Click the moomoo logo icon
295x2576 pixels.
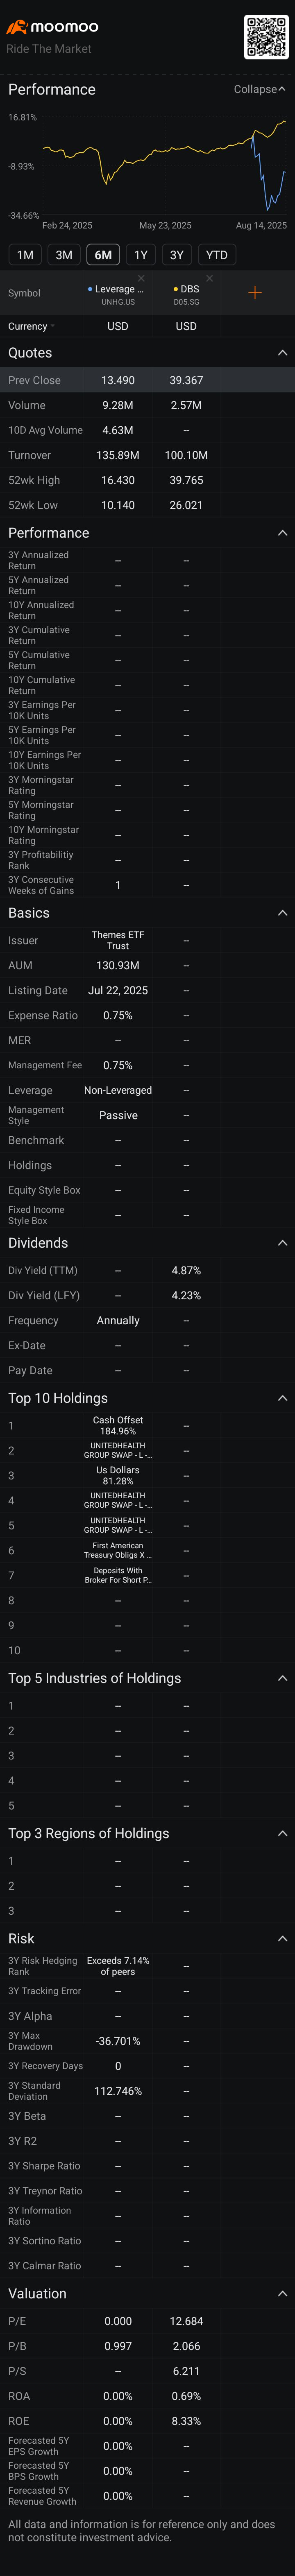pyautogui.click(x=17, y=27)
